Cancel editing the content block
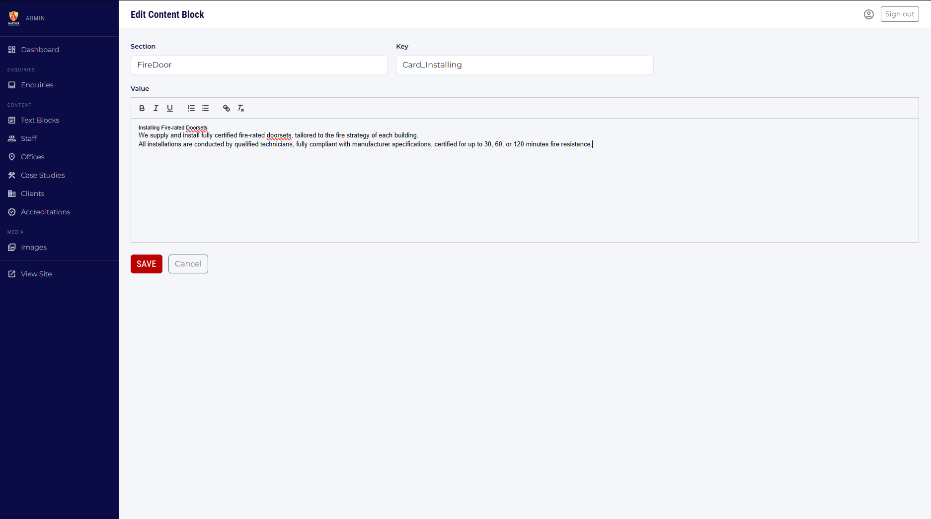Viewport: 931px width, 519px height. [x=188, y=263]
